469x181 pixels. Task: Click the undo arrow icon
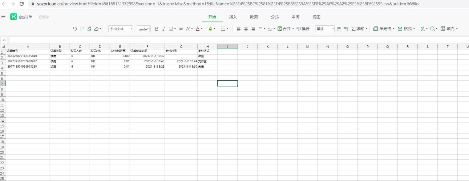pyautogui.click(x=74, y=29)
